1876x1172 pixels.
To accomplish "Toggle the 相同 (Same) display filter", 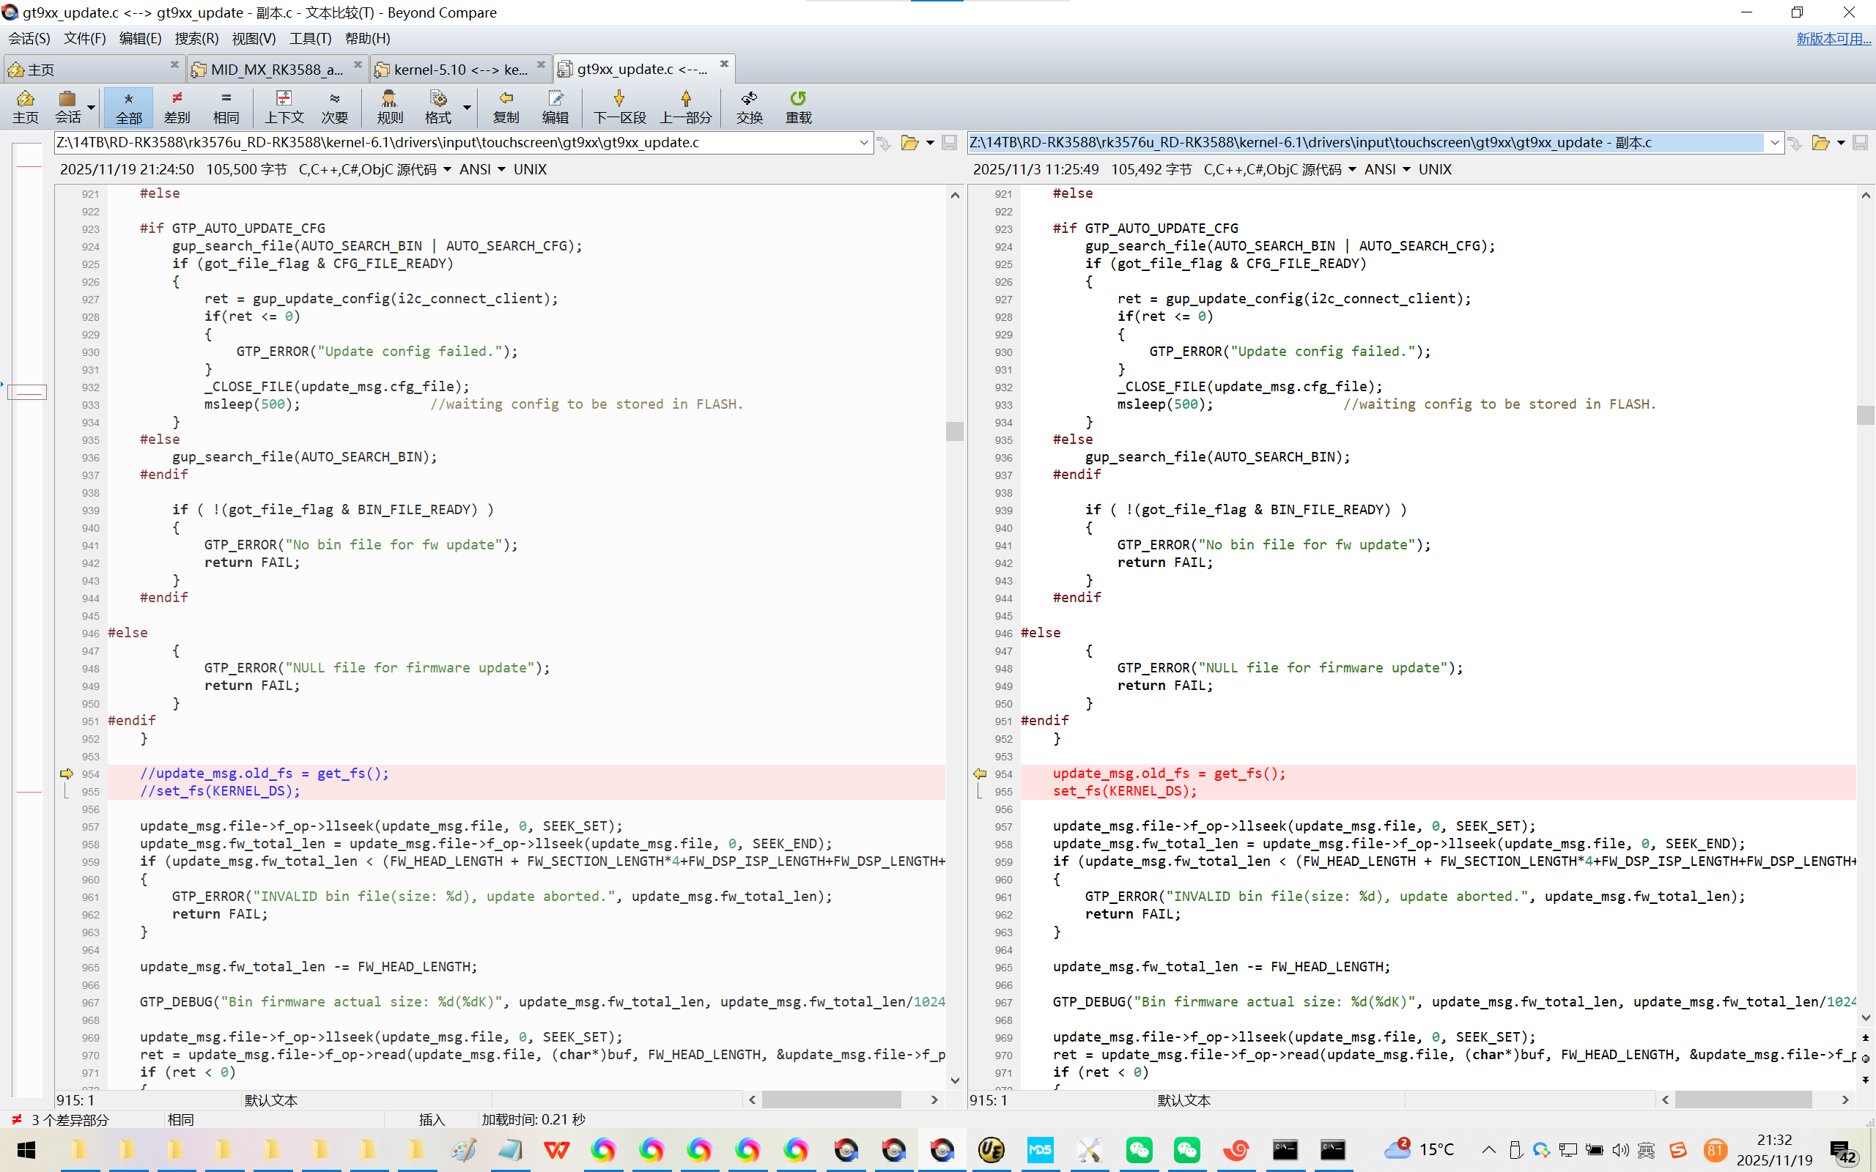I will pyautogui.click(x=226, y=106).
